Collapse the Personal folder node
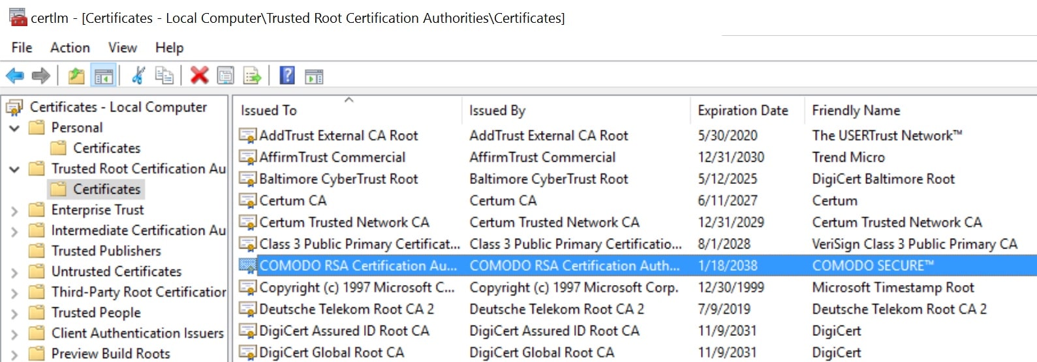Viewport: 1037px width, 362px height. pyautogui.click(x=14, y=128)
